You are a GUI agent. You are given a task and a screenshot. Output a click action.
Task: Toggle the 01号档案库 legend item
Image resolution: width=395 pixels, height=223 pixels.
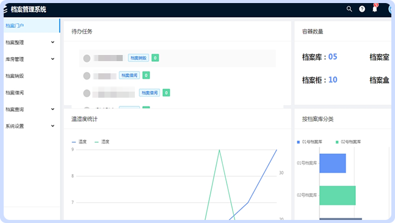310,142
